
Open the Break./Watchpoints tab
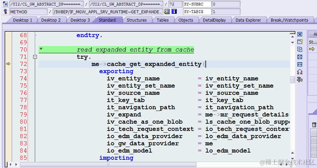click(289, 20)
